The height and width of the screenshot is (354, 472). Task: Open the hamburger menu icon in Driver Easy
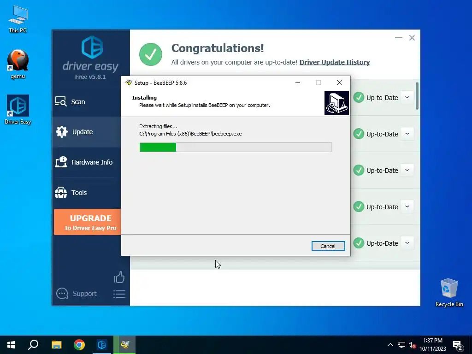pyautogui.click(x=119, y=294)
